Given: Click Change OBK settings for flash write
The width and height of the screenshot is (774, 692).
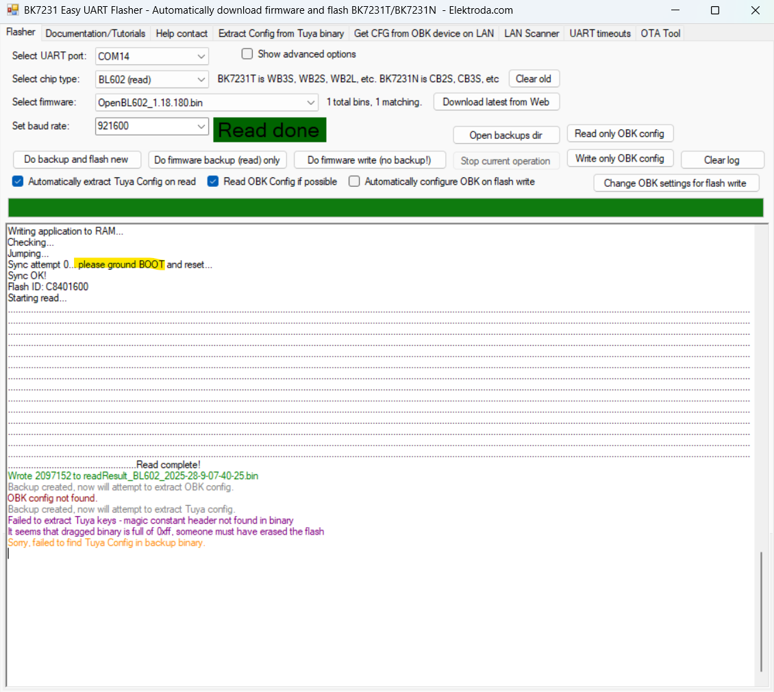Looking at the screenshot, I should (675, 183).
